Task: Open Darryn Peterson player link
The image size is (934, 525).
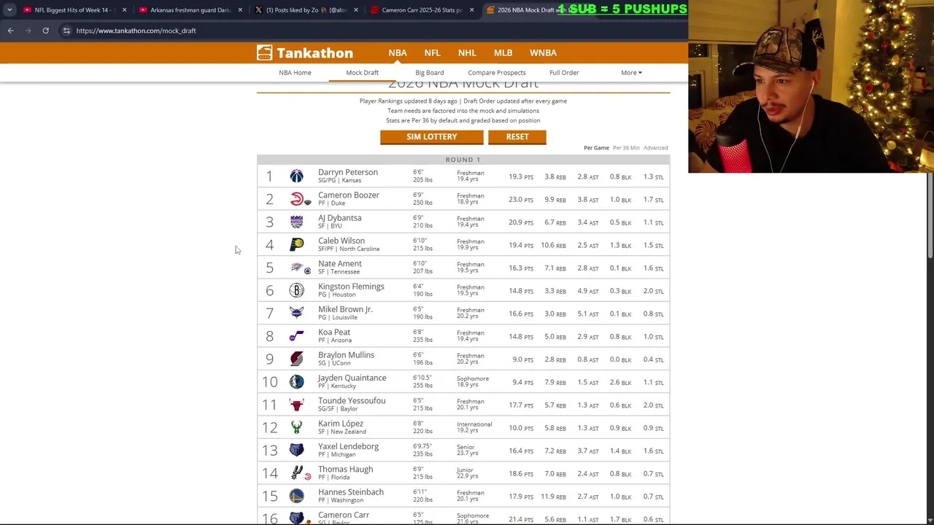Action: coord(347,172)
